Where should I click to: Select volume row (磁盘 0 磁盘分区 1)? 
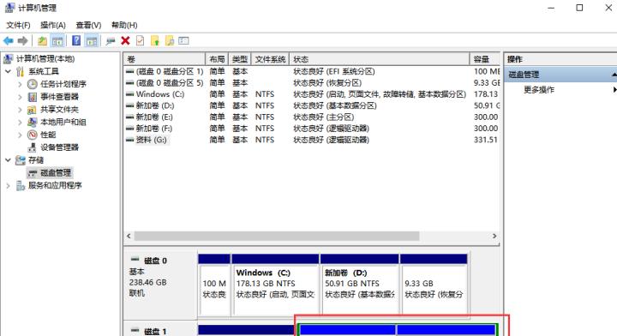(x=312, y=71)
